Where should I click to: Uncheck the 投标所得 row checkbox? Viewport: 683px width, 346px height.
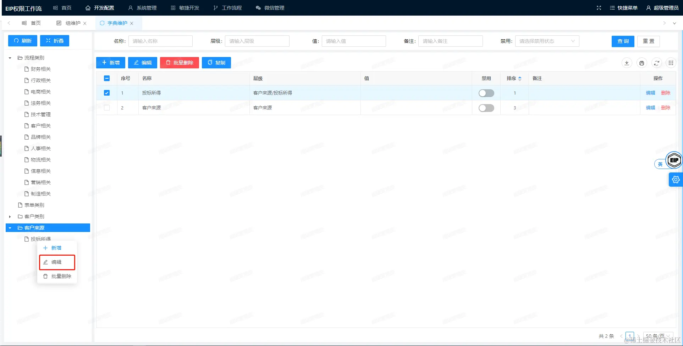[x=107, y=93]
